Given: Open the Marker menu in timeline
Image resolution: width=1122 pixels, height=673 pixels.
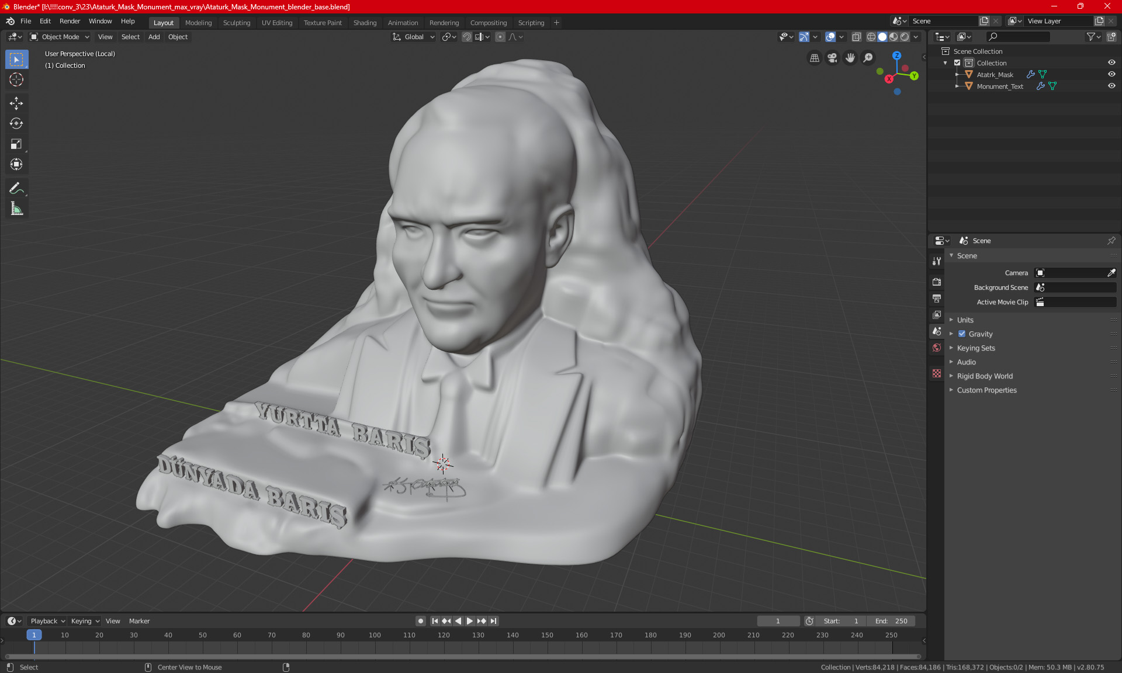Looking at the screenshot, I should click(139, 621).
